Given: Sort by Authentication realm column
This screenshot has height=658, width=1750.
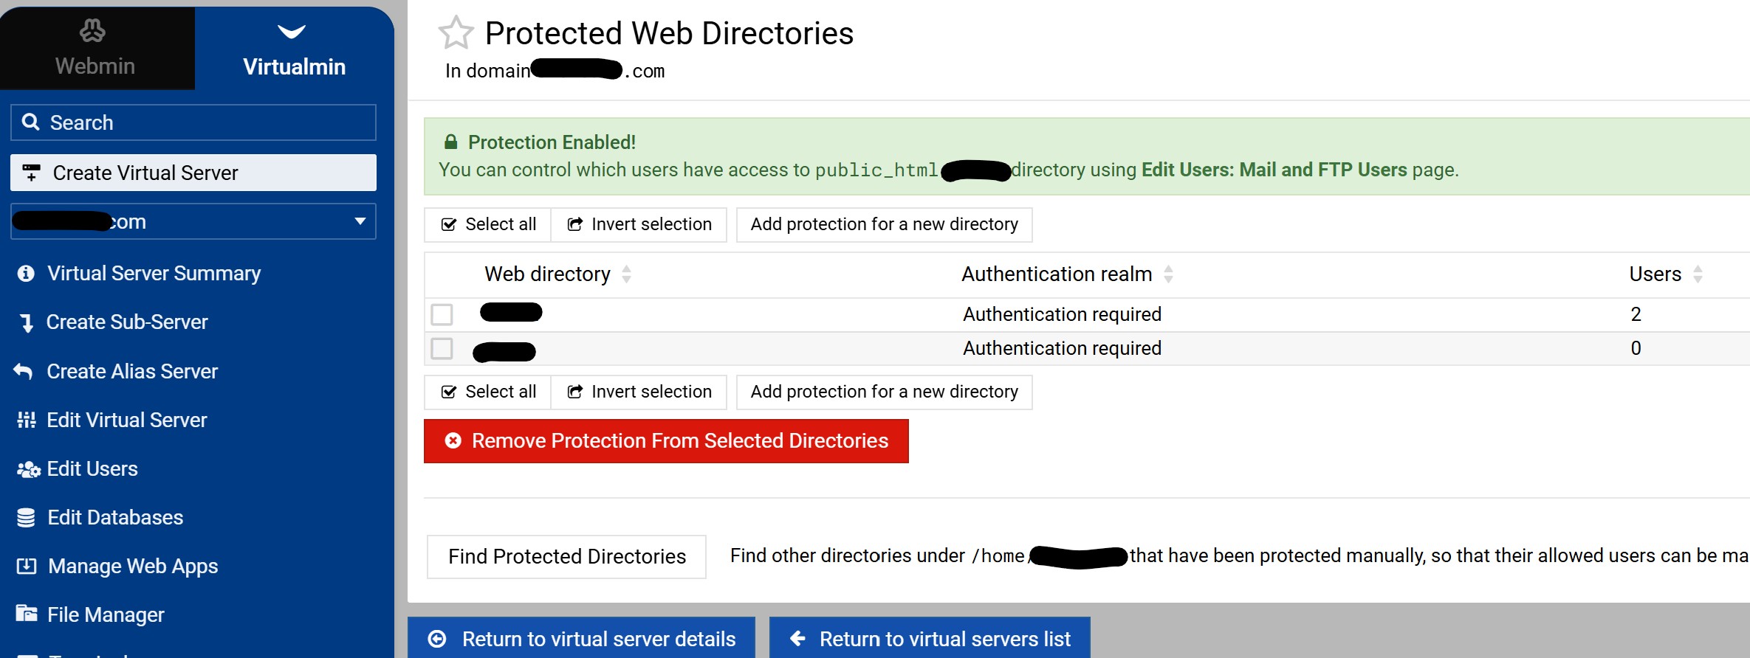Looking at the screenshot, I should coord(1056,274).
